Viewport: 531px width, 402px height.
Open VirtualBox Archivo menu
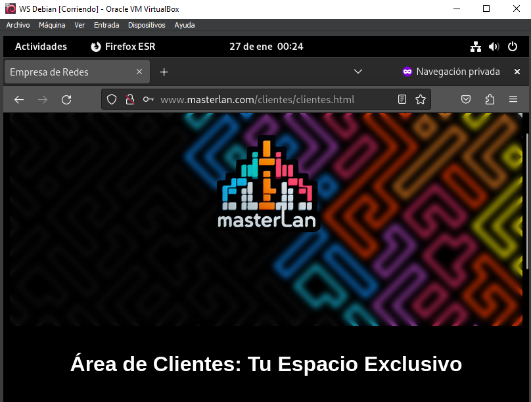coord(18,25)
